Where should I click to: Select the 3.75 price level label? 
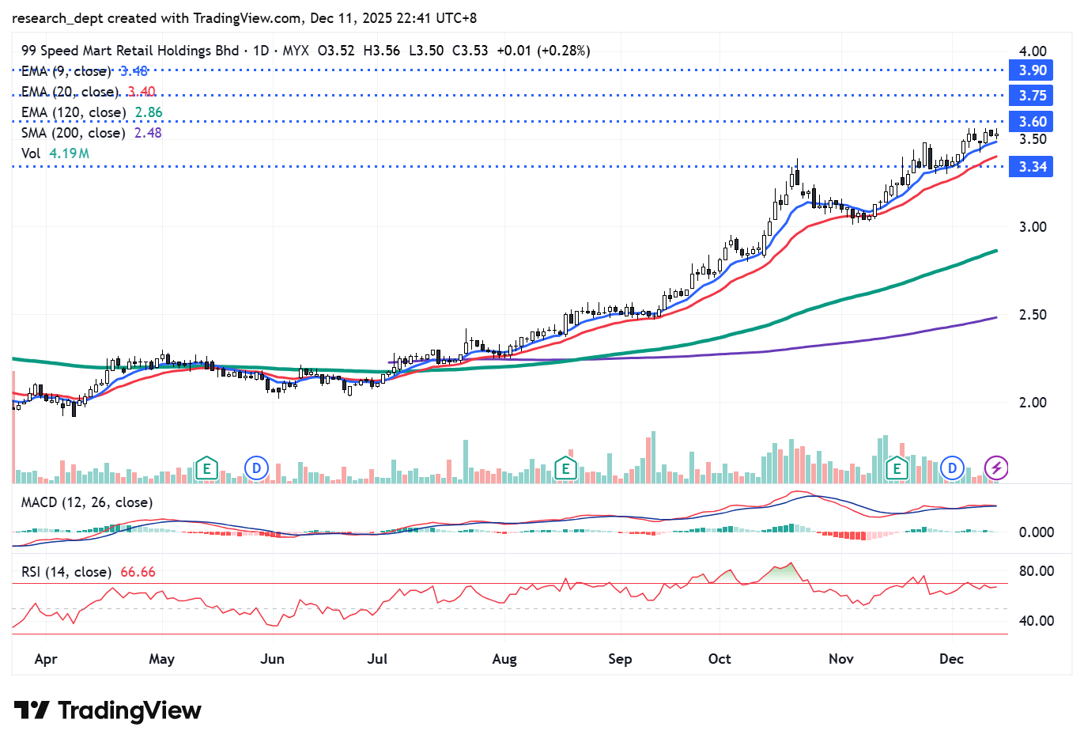(x=1032, y=96)
